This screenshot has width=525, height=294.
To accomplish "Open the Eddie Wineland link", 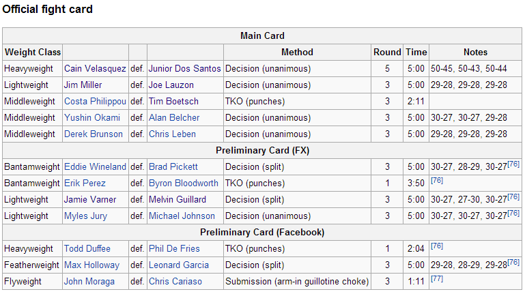I will pyautogui.click(x=95, y=167).
